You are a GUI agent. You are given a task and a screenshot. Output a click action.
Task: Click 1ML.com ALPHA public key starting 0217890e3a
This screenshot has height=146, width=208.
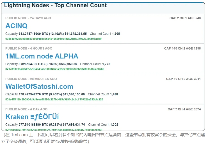[x=55, y=69]
